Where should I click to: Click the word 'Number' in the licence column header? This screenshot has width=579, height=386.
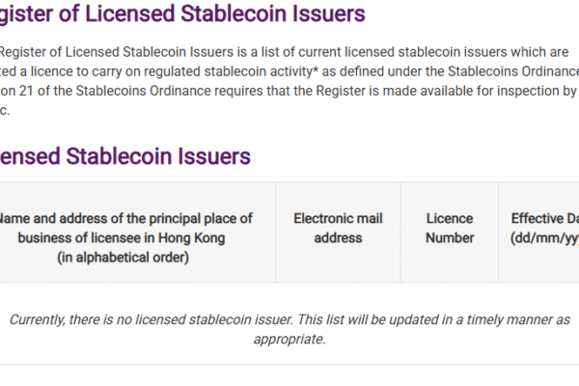[x=450, y=237]
